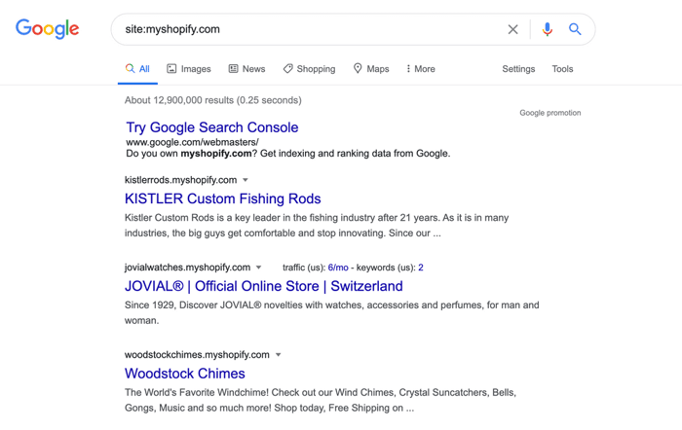Submit search with magnifying glass icon
This screenshot has width=682, height=430.
coord(575,29)
